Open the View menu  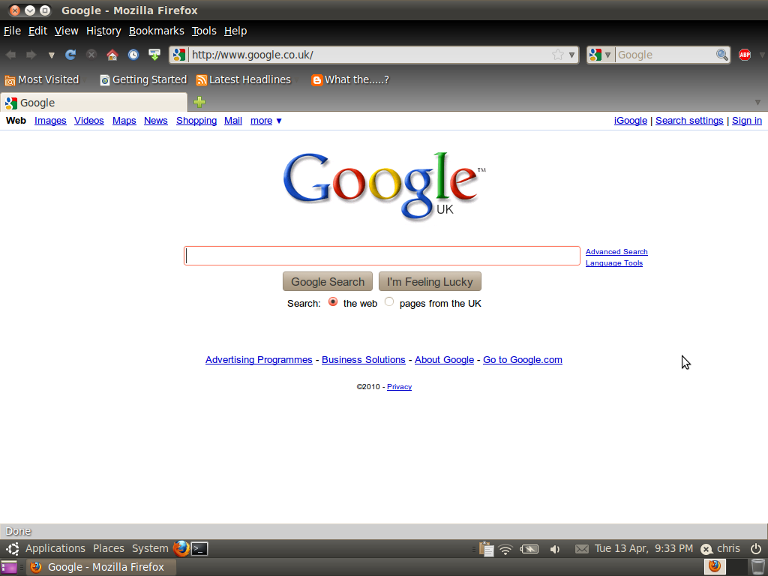pyautogui.click(x=66, y=31)
